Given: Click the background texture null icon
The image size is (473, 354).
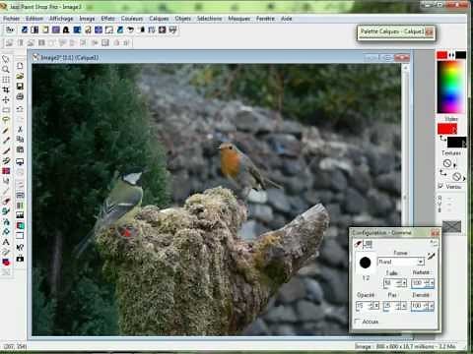Looking at the screenshot, I should 456,177.
